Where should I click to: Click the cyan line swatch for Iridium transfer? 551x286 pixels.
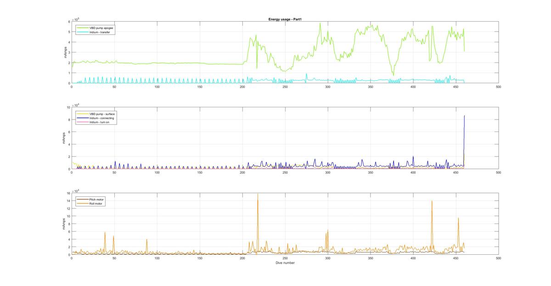(83, 32)
